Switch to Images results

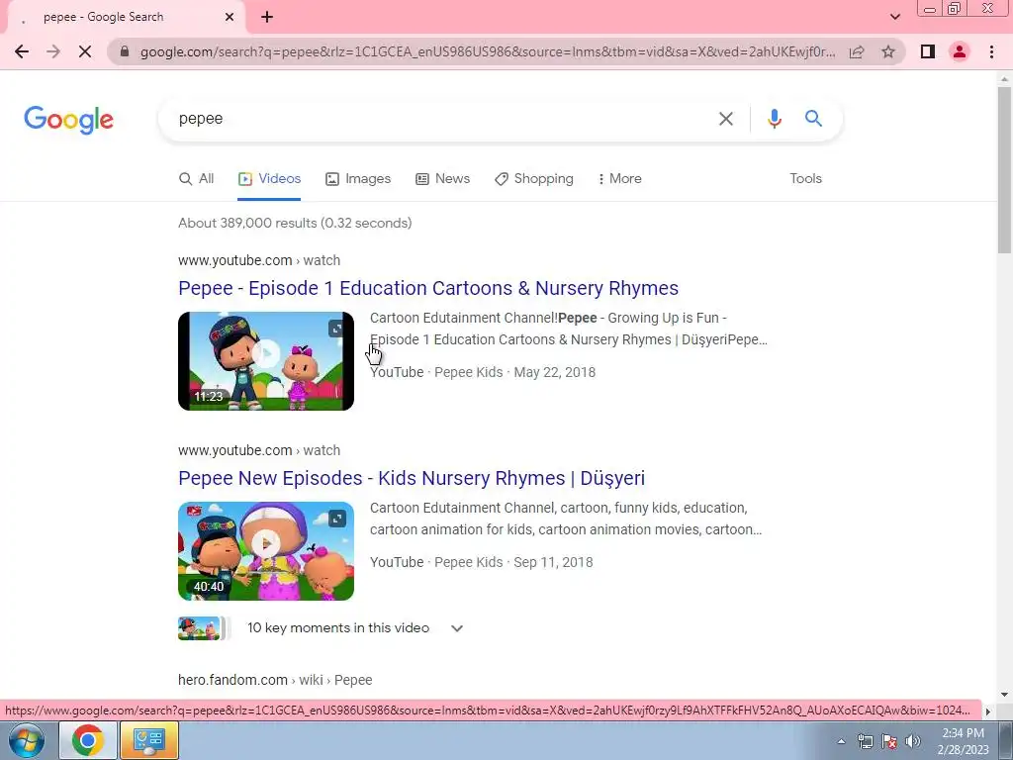tap(358, 179)
